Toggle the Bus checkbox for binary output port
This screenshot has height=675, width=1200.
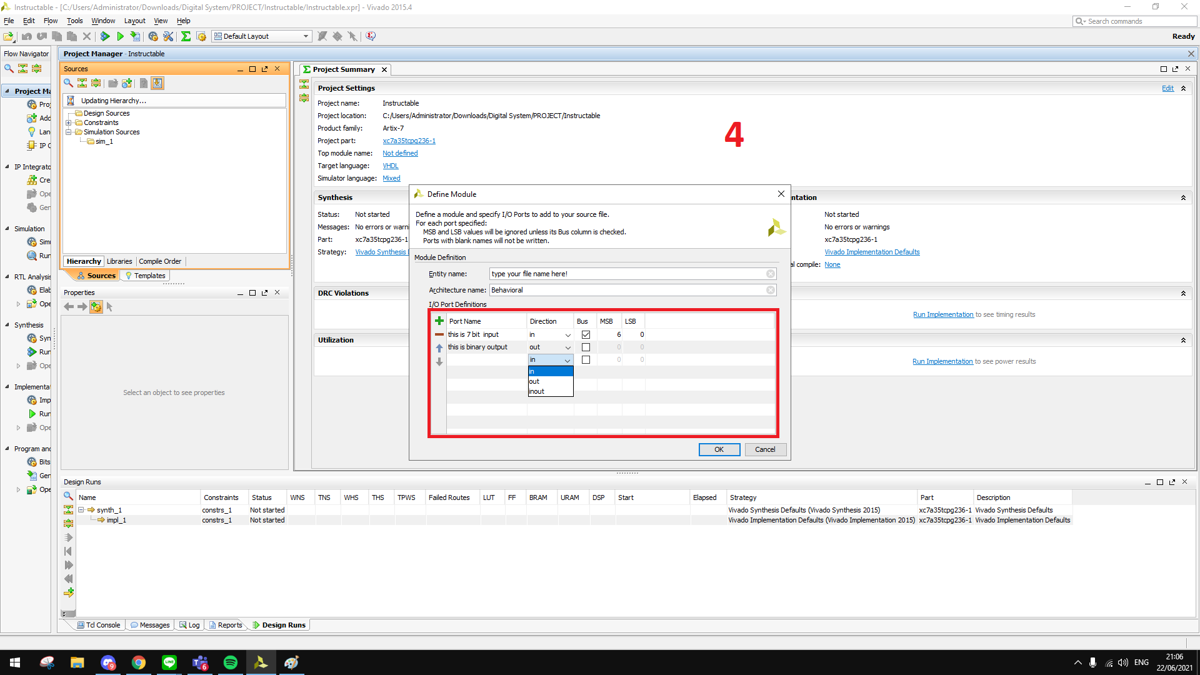pyautogui.click(x=585, y=346)
